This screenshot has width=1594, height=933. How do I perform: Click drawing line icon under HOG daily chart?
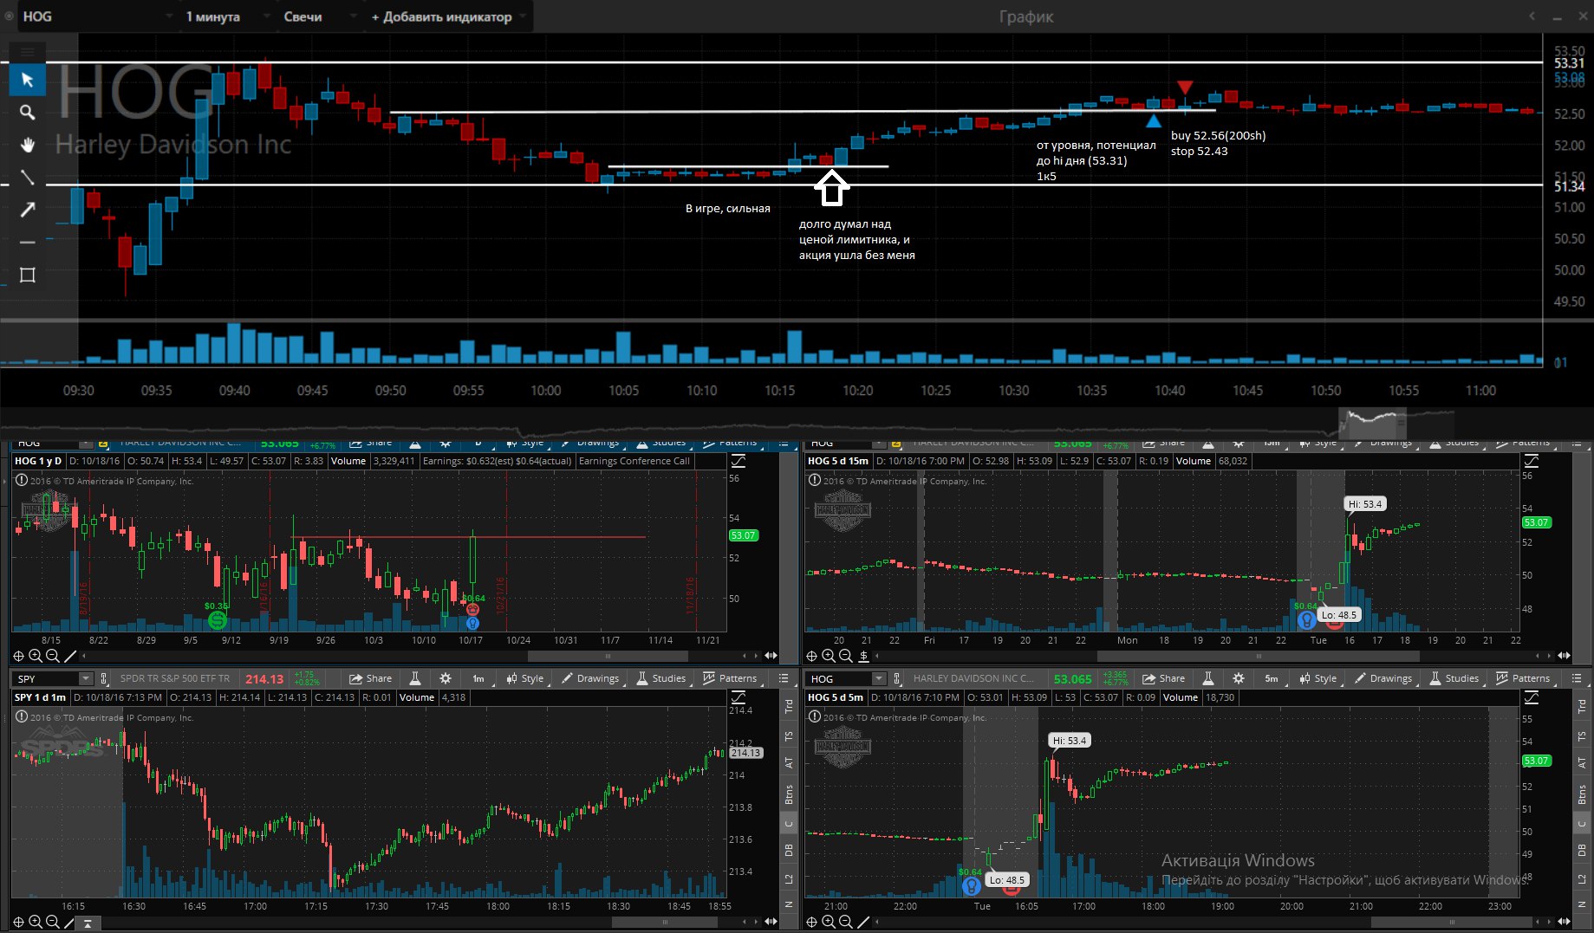69,656
